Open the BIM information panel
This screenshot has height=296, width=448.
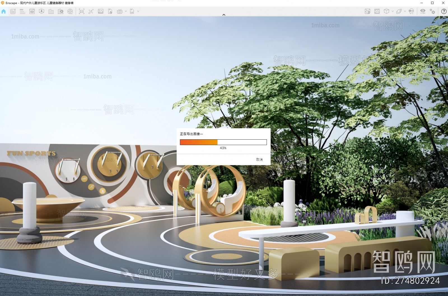[22, 11]
